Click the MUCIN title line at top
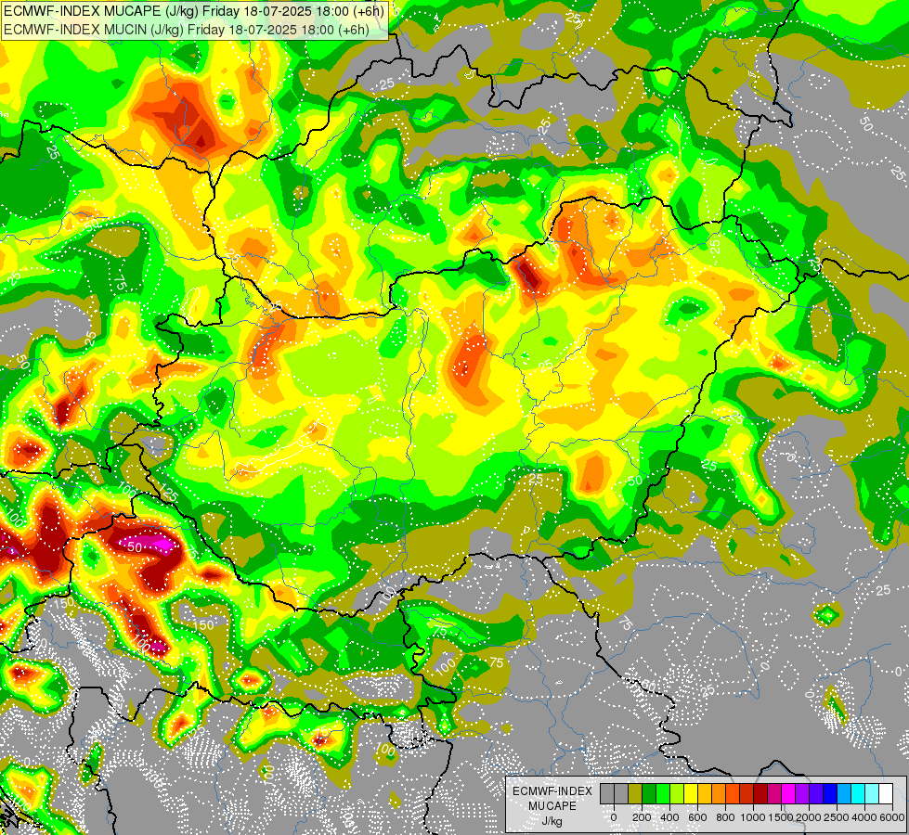Screen dimensions: 909x835 tap(186, 29)
